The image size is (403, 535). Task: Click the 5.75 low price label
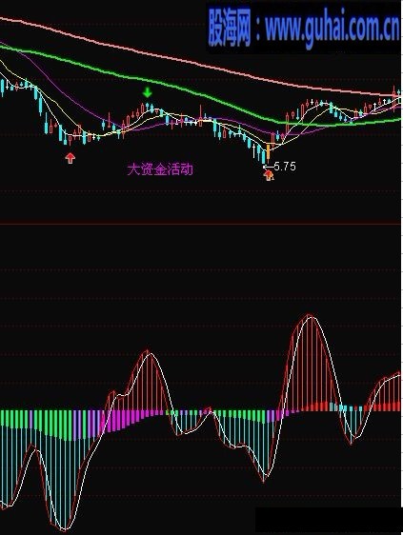(x=285, y=167)
